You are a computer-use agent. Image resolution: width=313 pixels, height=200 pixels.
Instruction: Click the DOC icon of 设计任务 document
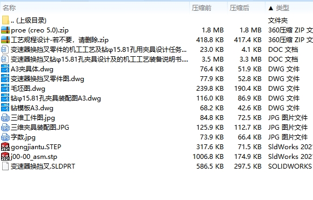pyautogui.click(x=5, y=50)
